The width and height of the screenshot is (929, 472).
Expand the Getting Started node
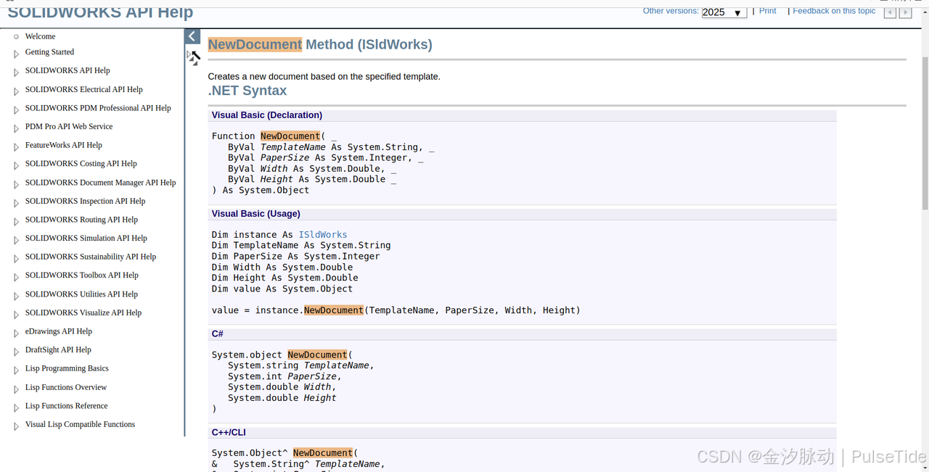click(x=16, y=54)
